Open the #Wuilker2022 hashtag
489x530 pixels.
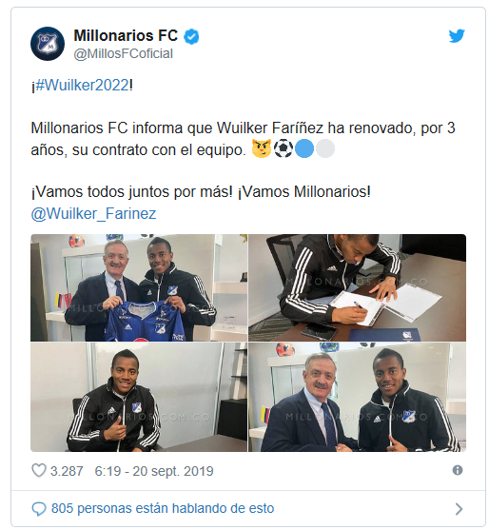pyautogui.click(x=82, y=86)
